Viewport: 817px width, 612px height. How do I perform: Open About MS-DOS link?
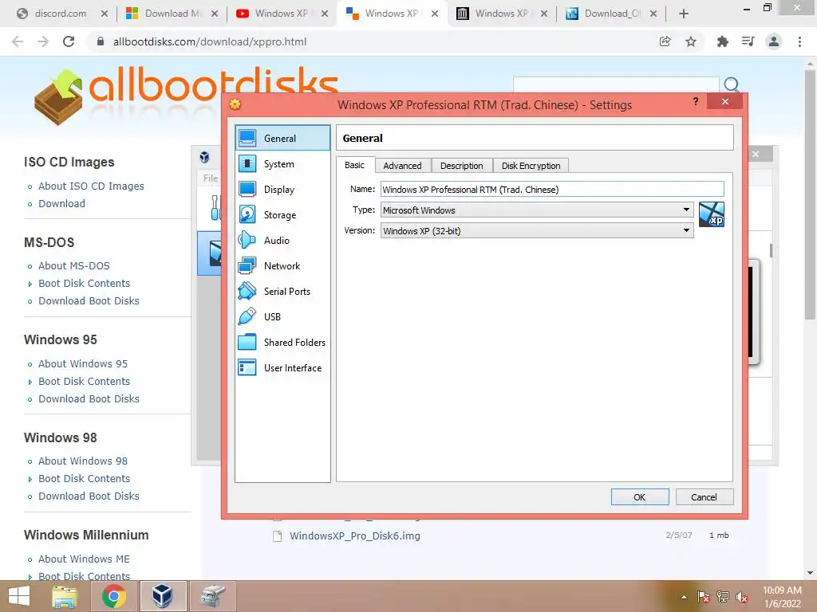click(74, 266)
